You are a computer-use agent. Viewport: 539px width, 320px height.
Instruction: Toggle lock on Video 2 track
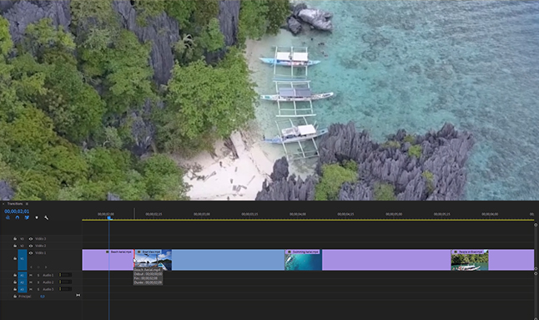(x=15, y=246)
